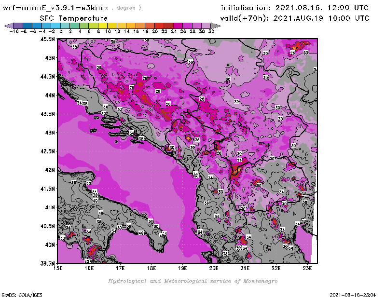Viewport: 386px width, 298px height.
Task: Click the longitude label '17E'
Action: (x=120, y=268)
